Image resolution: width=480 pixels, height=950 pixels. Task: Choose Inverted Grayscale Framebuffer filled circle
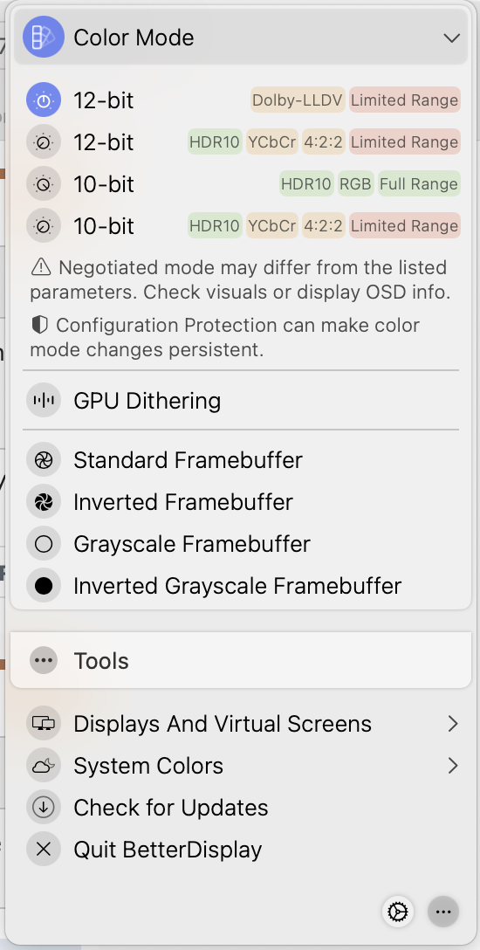[44, 586]
